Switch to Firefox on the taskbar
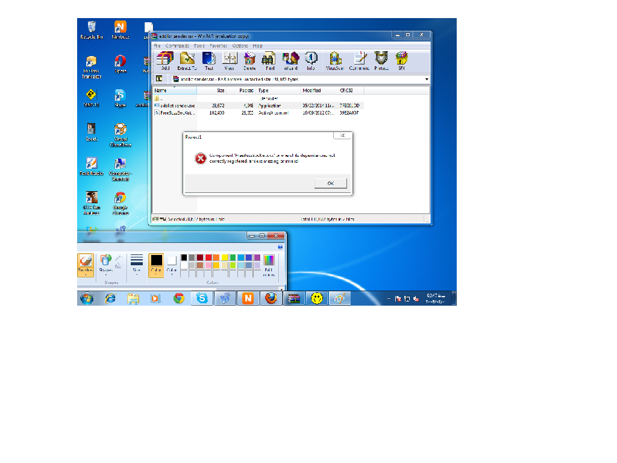Viewport: 617px width, 463px height. 271,298
